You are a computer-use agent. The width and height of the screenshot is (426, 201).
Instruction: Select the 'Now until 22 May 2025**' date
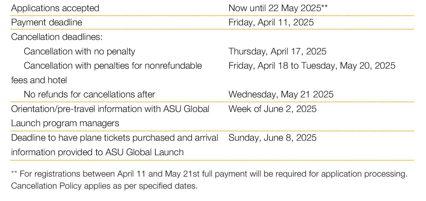(278, 8)
